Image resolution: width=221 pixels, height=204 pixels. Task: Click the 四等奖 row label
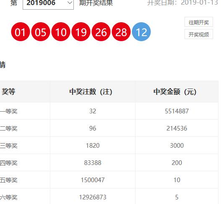[9, 163]
